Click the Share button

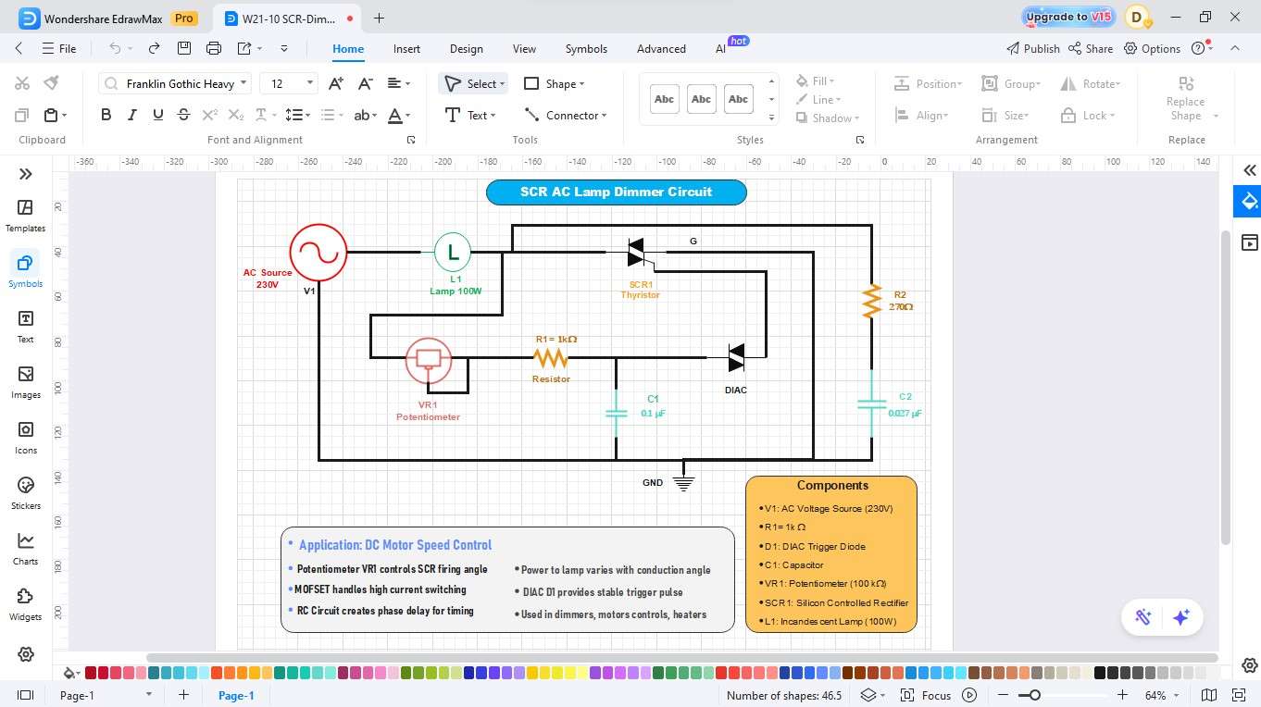(1091, 48)
